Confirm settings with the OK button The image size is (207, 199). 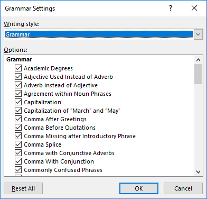pyautogui.click(x=139, y=188)
